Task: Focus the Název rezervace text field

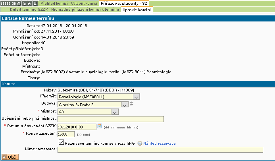Action: (x=160, y=150)
